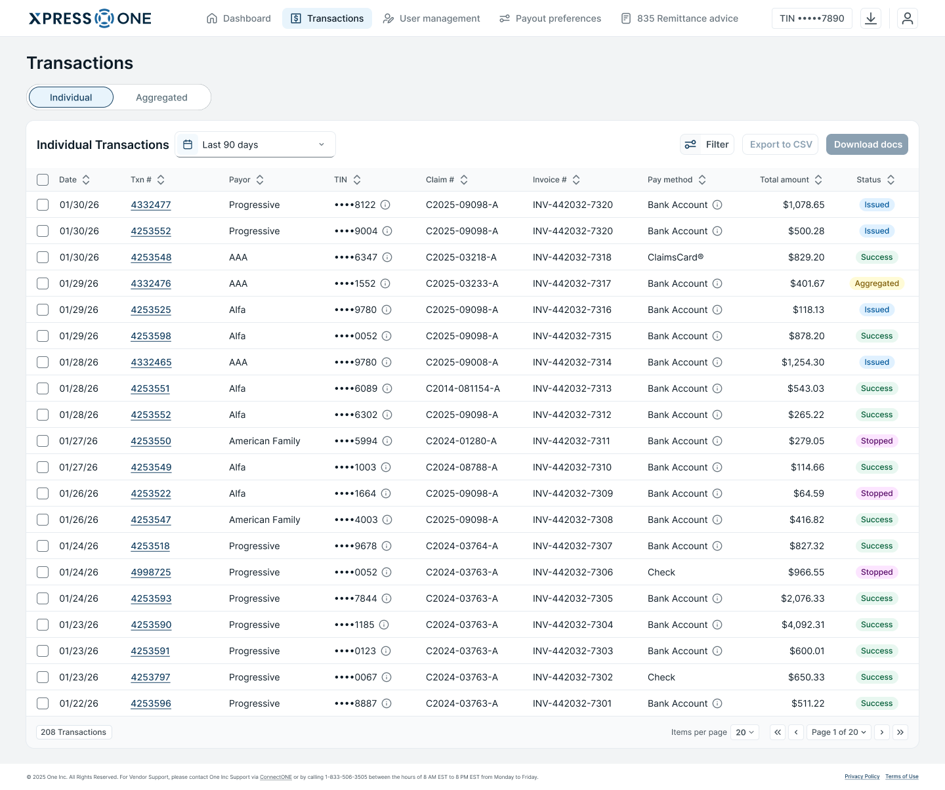Open the ConnectONE support link
This screenshot has height=790, width=945.
pyautogui.click(x=276, y=777)
